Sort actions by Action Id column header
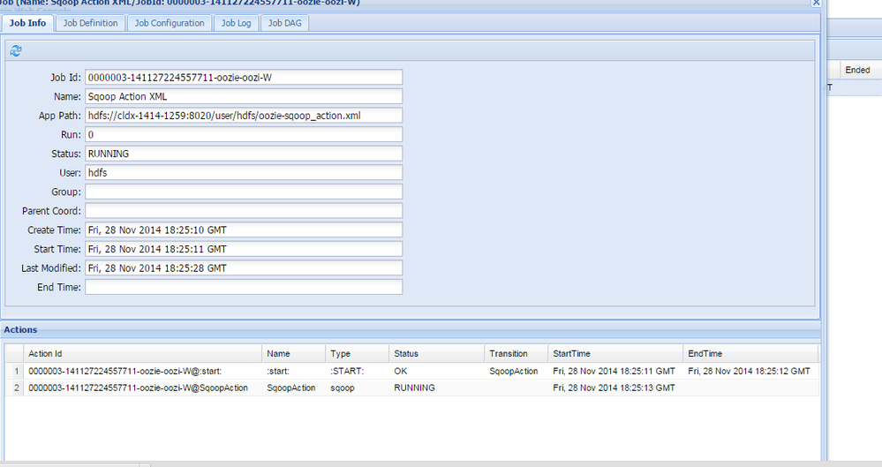This screenshot has width=882, height=467. click(x=142, y=353)
